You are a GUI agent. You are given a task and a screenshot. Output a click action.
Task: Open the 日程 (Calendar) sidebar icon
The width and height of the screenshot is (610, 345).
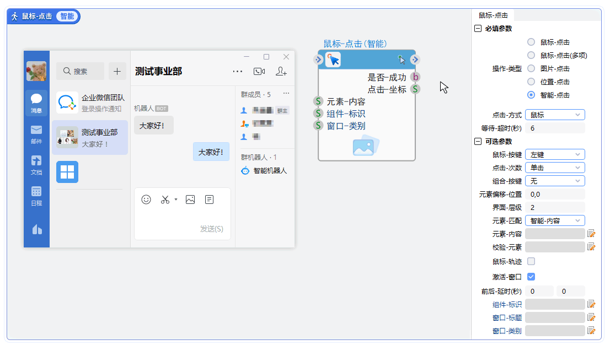tap(36, 195)
